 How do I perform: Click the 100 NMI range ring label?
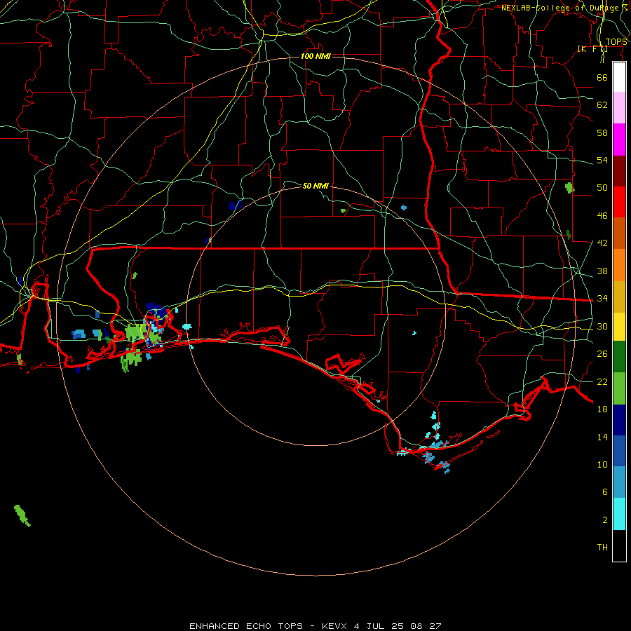pos(315,56)
